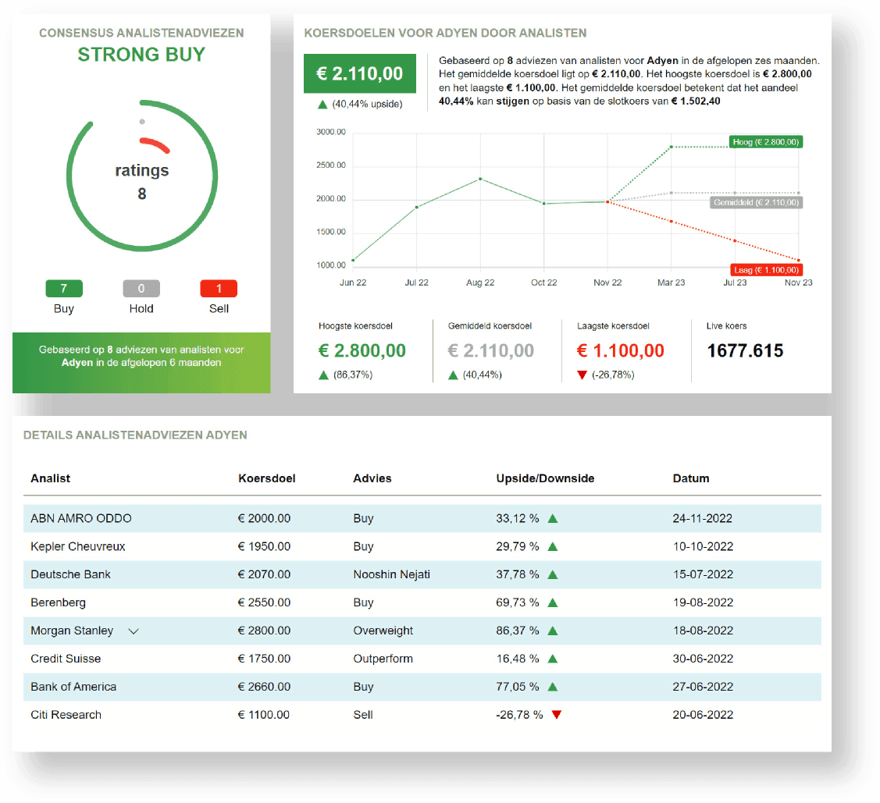The width and height of the screenshot is (880, 803).
Task: Click the 'Aug 22' label on the chart axis
Action: tap(480, 282)
